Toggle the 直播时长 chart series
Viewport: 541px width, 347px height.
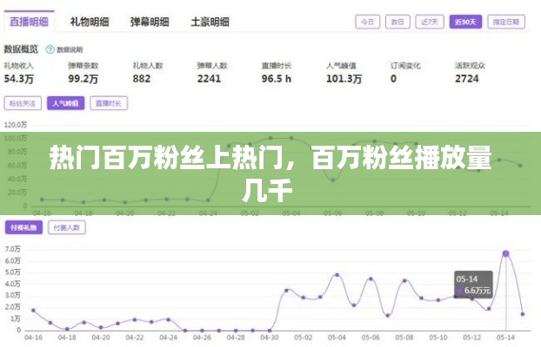pyautogui.click(x=110, y=103)
